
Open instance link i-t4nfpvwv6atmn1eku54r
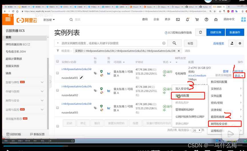(77, 69)
